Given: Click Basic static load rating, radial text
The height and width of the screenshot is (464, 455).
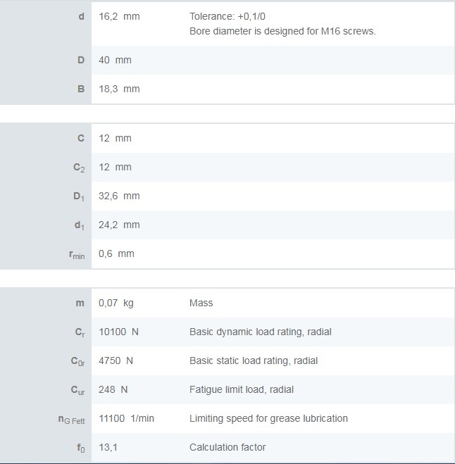Looking at the screenshot, I should 254,360.
